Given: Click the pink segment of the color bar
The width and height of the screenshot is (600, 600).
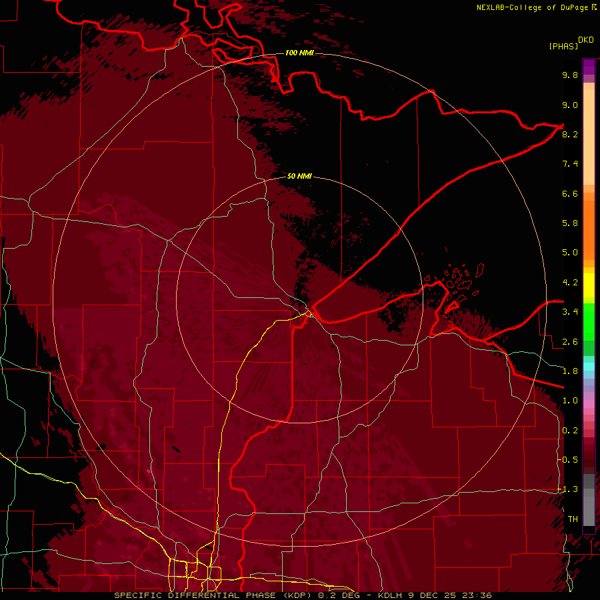Looking at the screenshot, I should 589,404.
